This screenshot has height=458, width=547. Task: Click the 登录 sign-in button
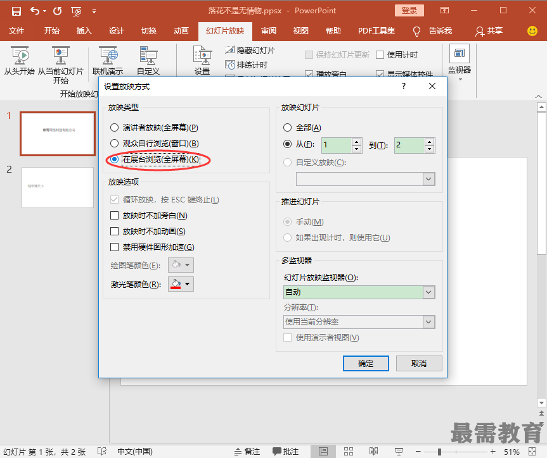coord(409,11)
